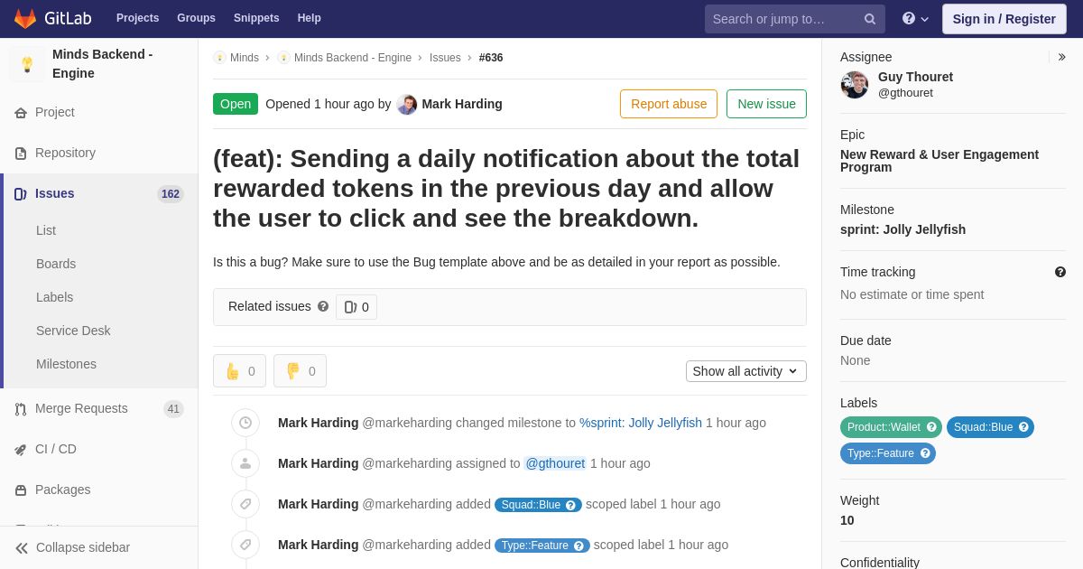Screen dimensions: 1083x569
Task: Open the Show all activity dropdown
Action: [x=746, y=371]
